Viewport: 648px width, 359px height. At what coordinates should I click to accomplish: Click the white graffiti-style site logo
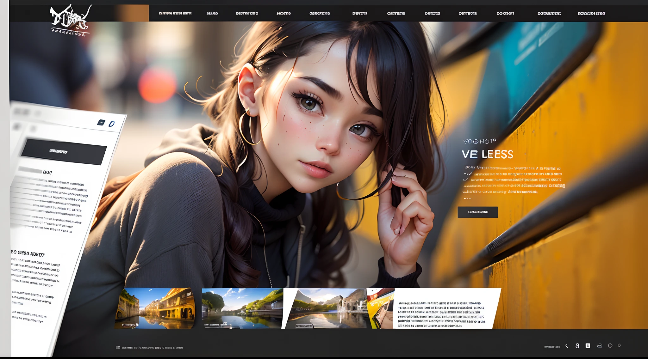[x=71, y=21]
